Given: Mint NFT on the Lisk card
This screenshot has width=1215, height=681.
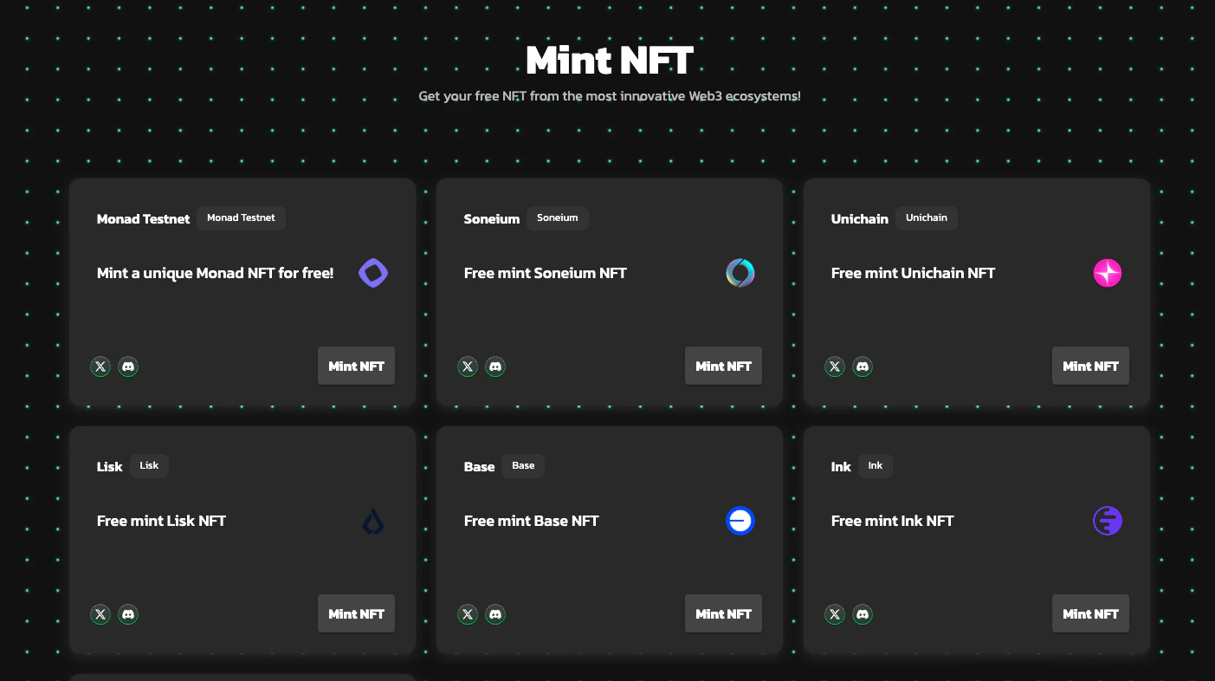Looking at the screenshot, I should tap(356, 613).
